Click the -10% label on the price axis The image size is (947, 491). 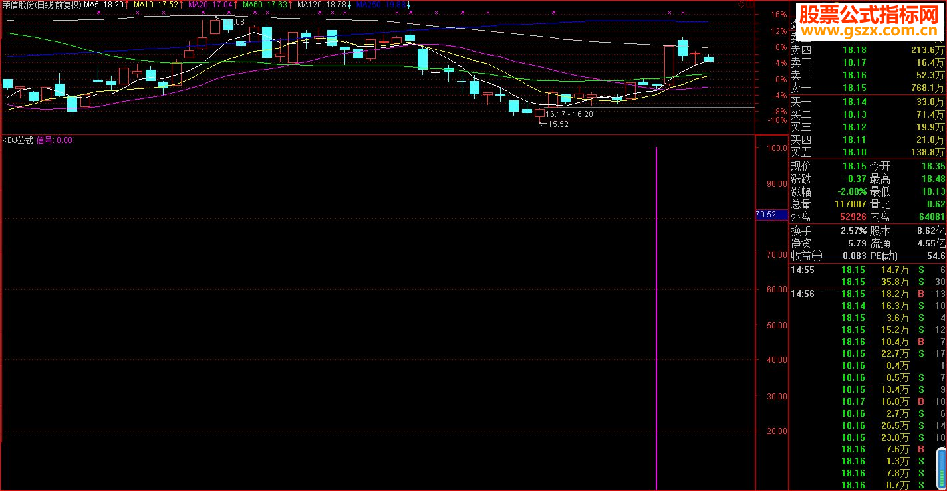[776, 120]
